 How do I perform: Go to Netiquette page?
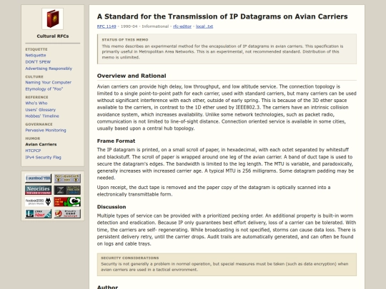click(x=36, y=55)
